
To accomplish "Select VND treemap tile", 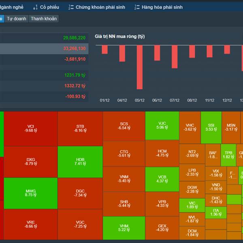I will tap(216, 187).
